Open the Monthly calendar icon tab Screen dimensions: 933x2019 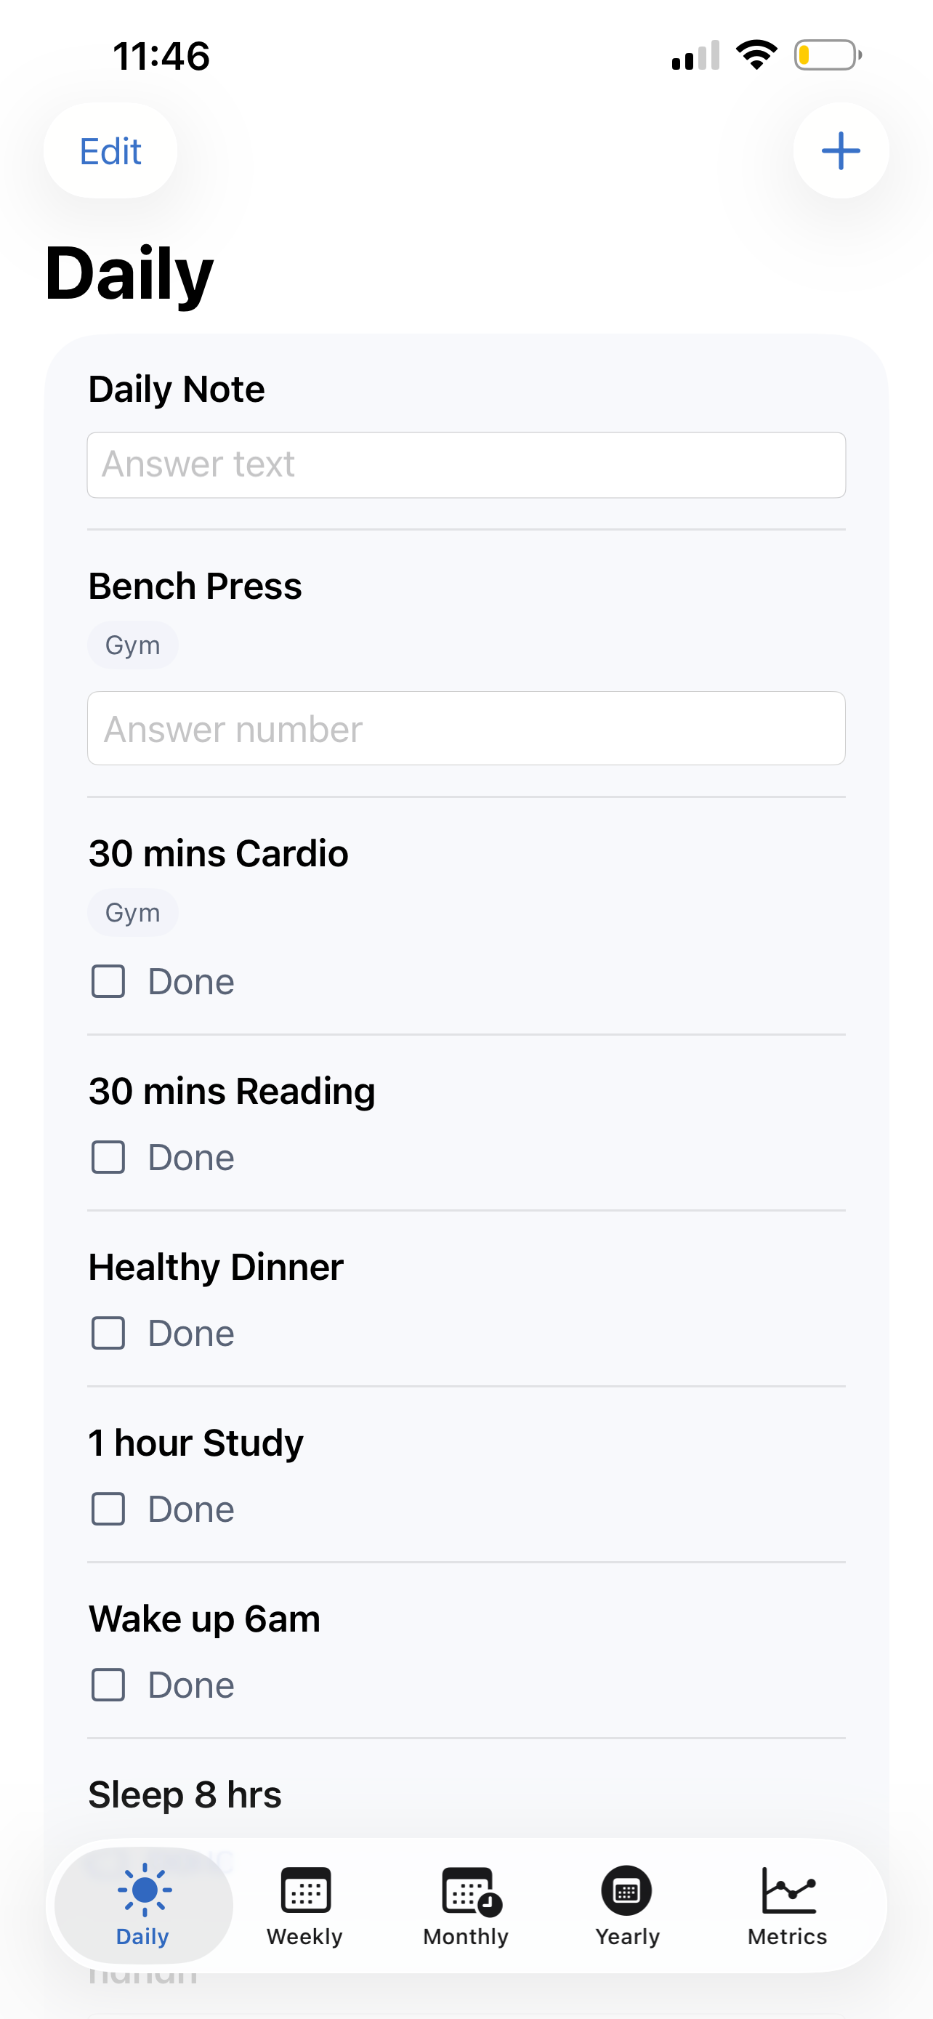point(466,1906)
